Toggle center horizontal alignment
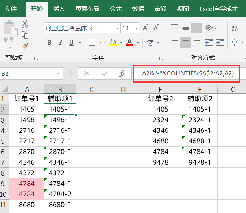The width and height of the screenshot is (246, 213). [186, 42]
